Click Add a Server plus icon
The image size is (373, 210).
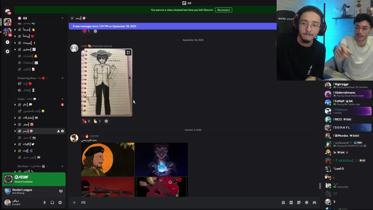(x=8, y=42)
